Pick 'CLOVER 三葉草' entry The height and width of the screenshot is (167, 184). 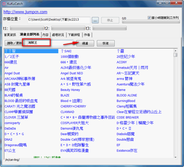pyautogui.click(x=16, y=117)
